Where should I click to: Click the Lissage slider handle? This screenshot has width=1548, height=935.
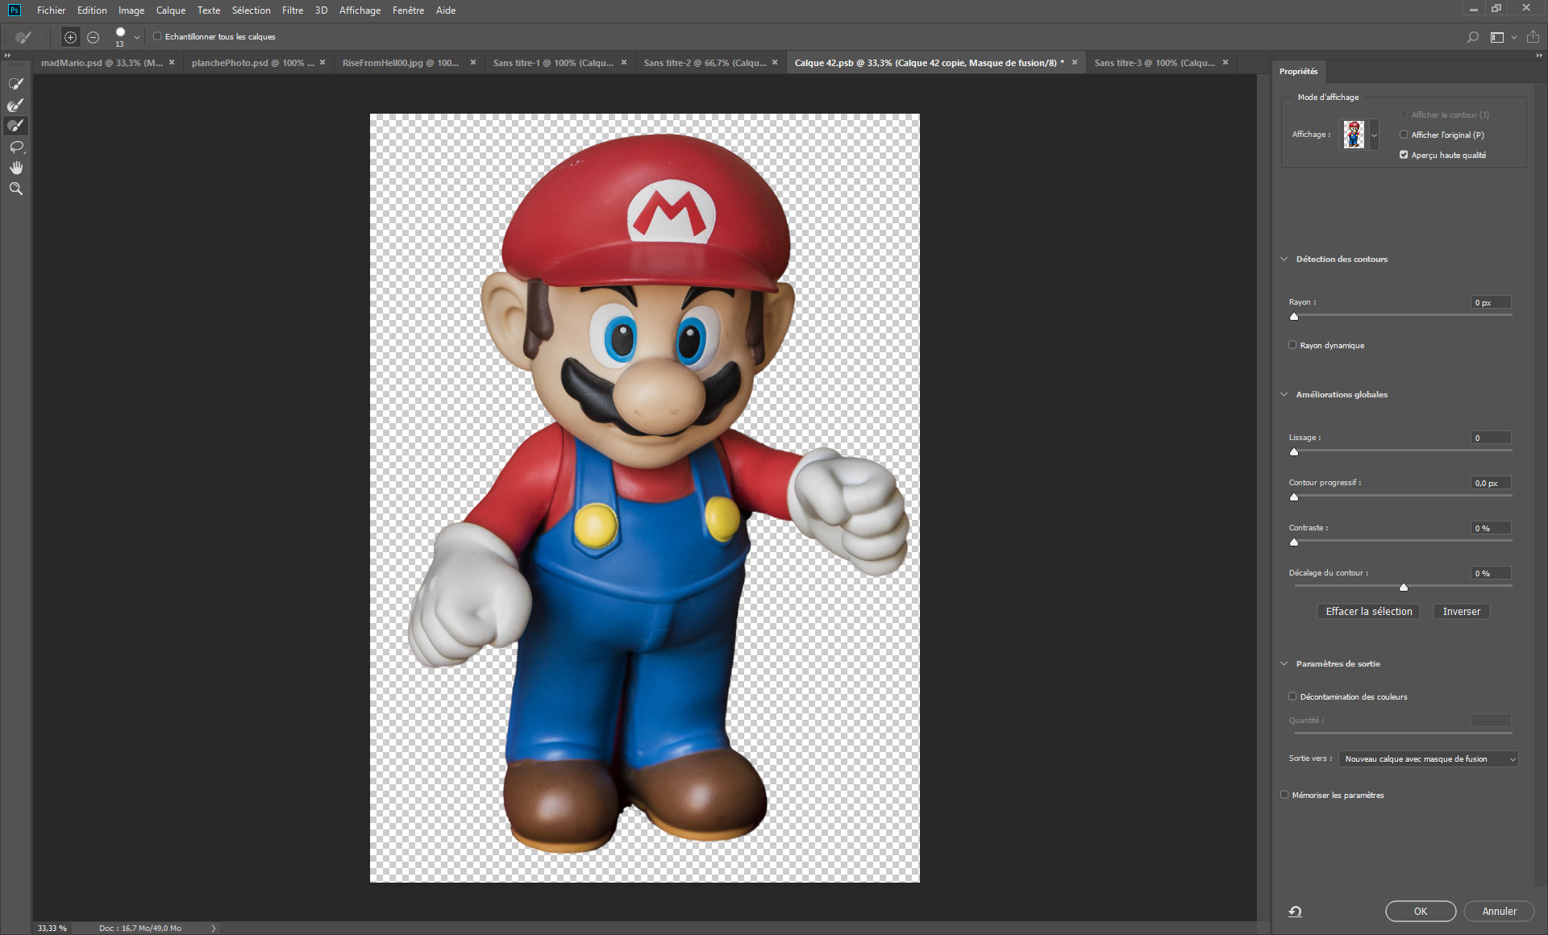pos(1294,452)
